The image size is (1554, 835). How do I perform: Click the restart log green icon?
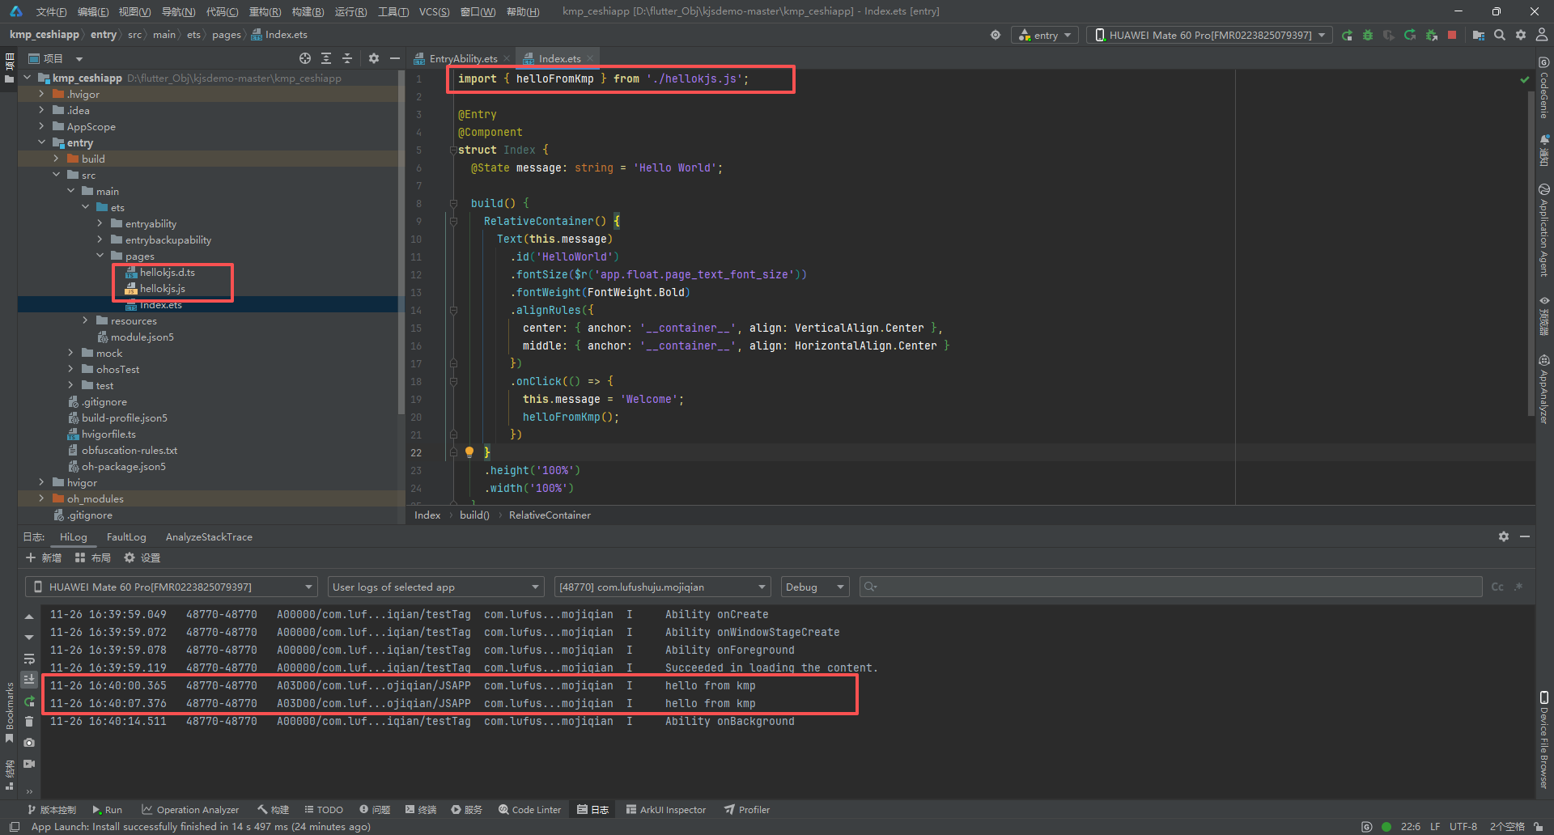pos(29,701)
